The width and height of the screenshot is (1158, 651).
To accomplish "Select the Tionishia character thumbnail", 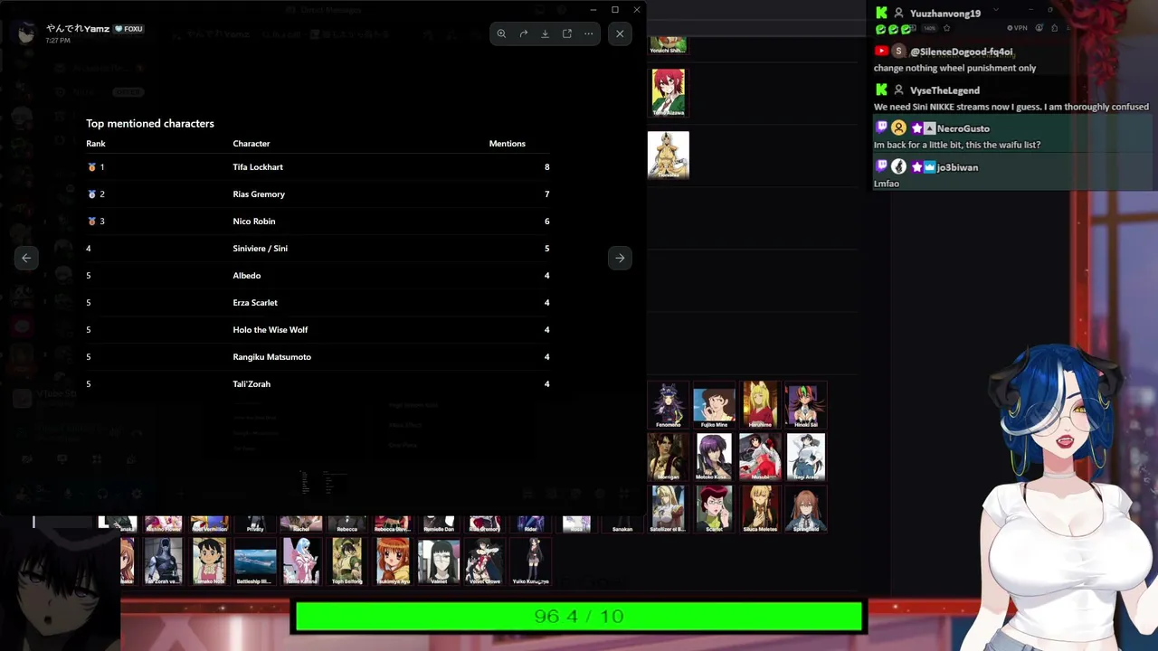I will (x=669, y=155).
